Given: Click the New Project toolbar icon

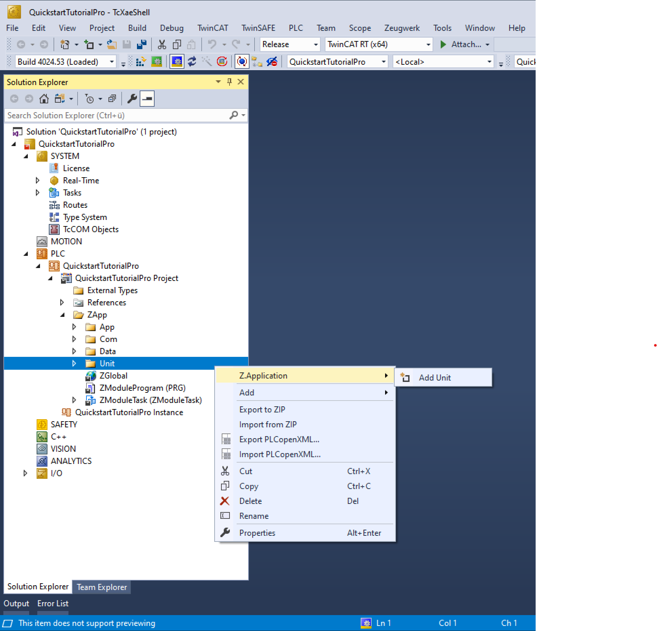Looking at the screenshot, I should [x=64, y=44].
